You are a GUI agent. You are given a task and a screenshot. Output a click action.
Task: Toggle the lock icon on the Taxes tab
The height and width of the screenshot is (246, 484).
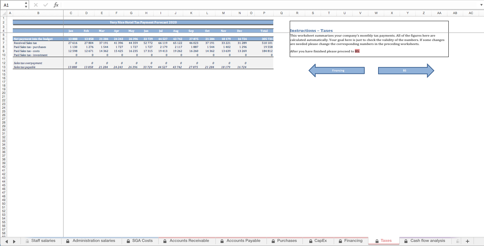click(x=377, y=241)
